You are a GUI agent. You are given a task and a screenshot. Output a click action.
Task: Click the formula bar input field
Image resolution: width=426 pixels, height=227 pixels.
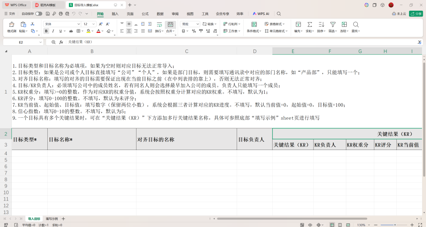(x=241, y=42)
